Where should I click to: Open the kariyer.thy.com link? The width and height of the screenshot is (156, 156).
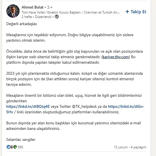pyautogui.click(x=115, y=57)
